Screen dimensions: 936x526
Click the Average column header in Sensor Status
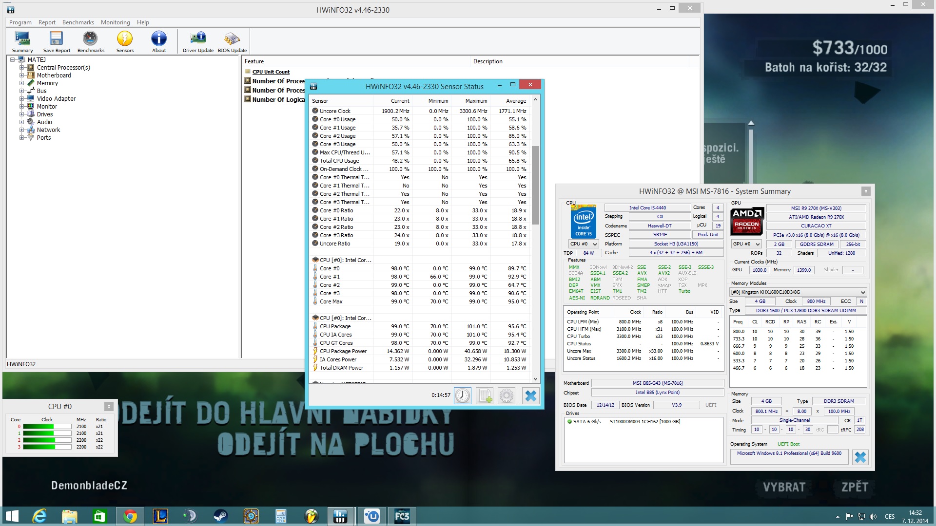point(509,101)
